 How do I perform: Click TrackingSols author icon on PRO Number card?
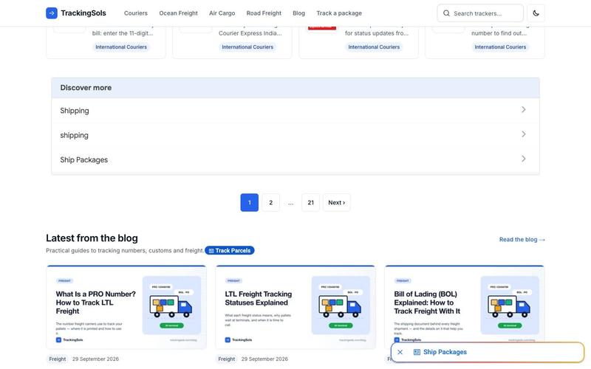58,339
